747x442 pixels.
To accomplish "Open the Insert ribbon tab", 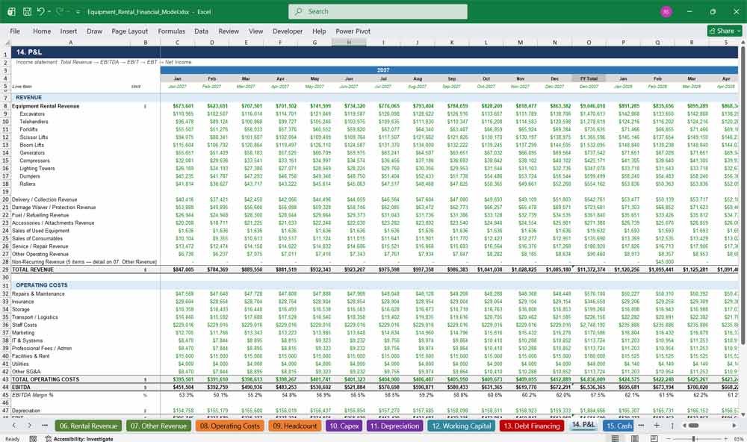I will coord(69,31).
